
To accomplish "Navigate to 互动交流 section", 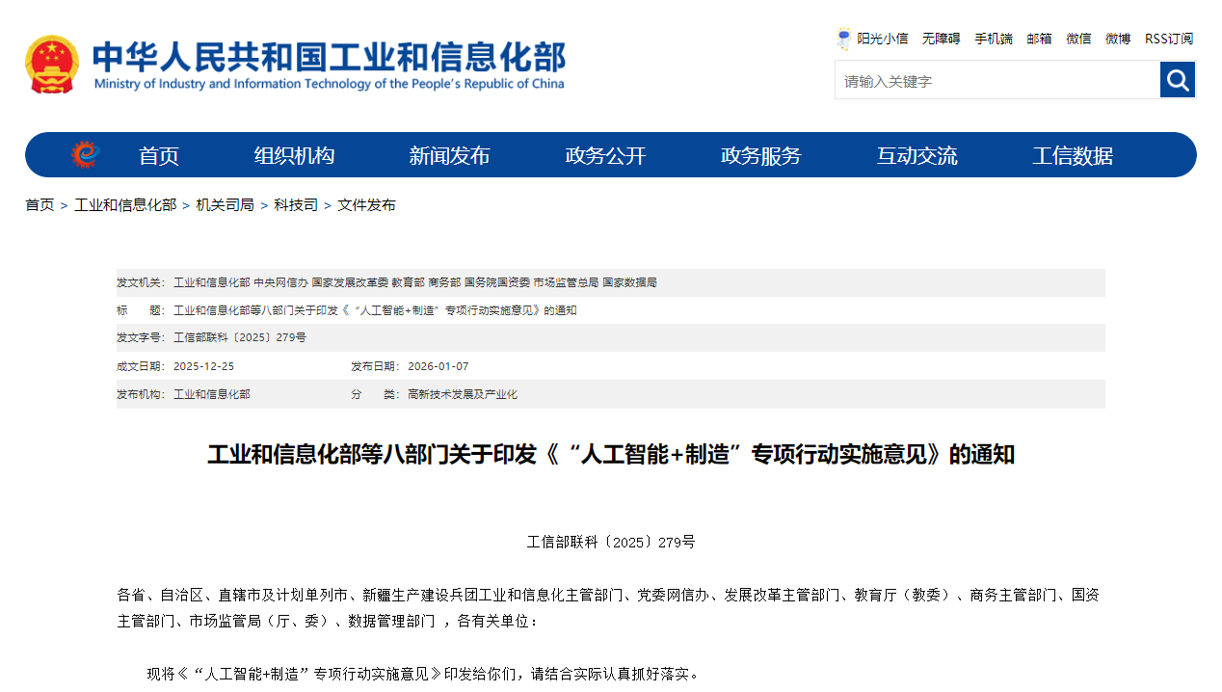I will 916,155.
